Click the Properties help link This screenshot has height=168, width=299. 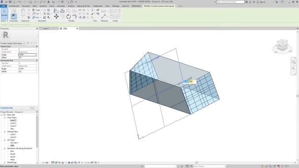(7, 108)
